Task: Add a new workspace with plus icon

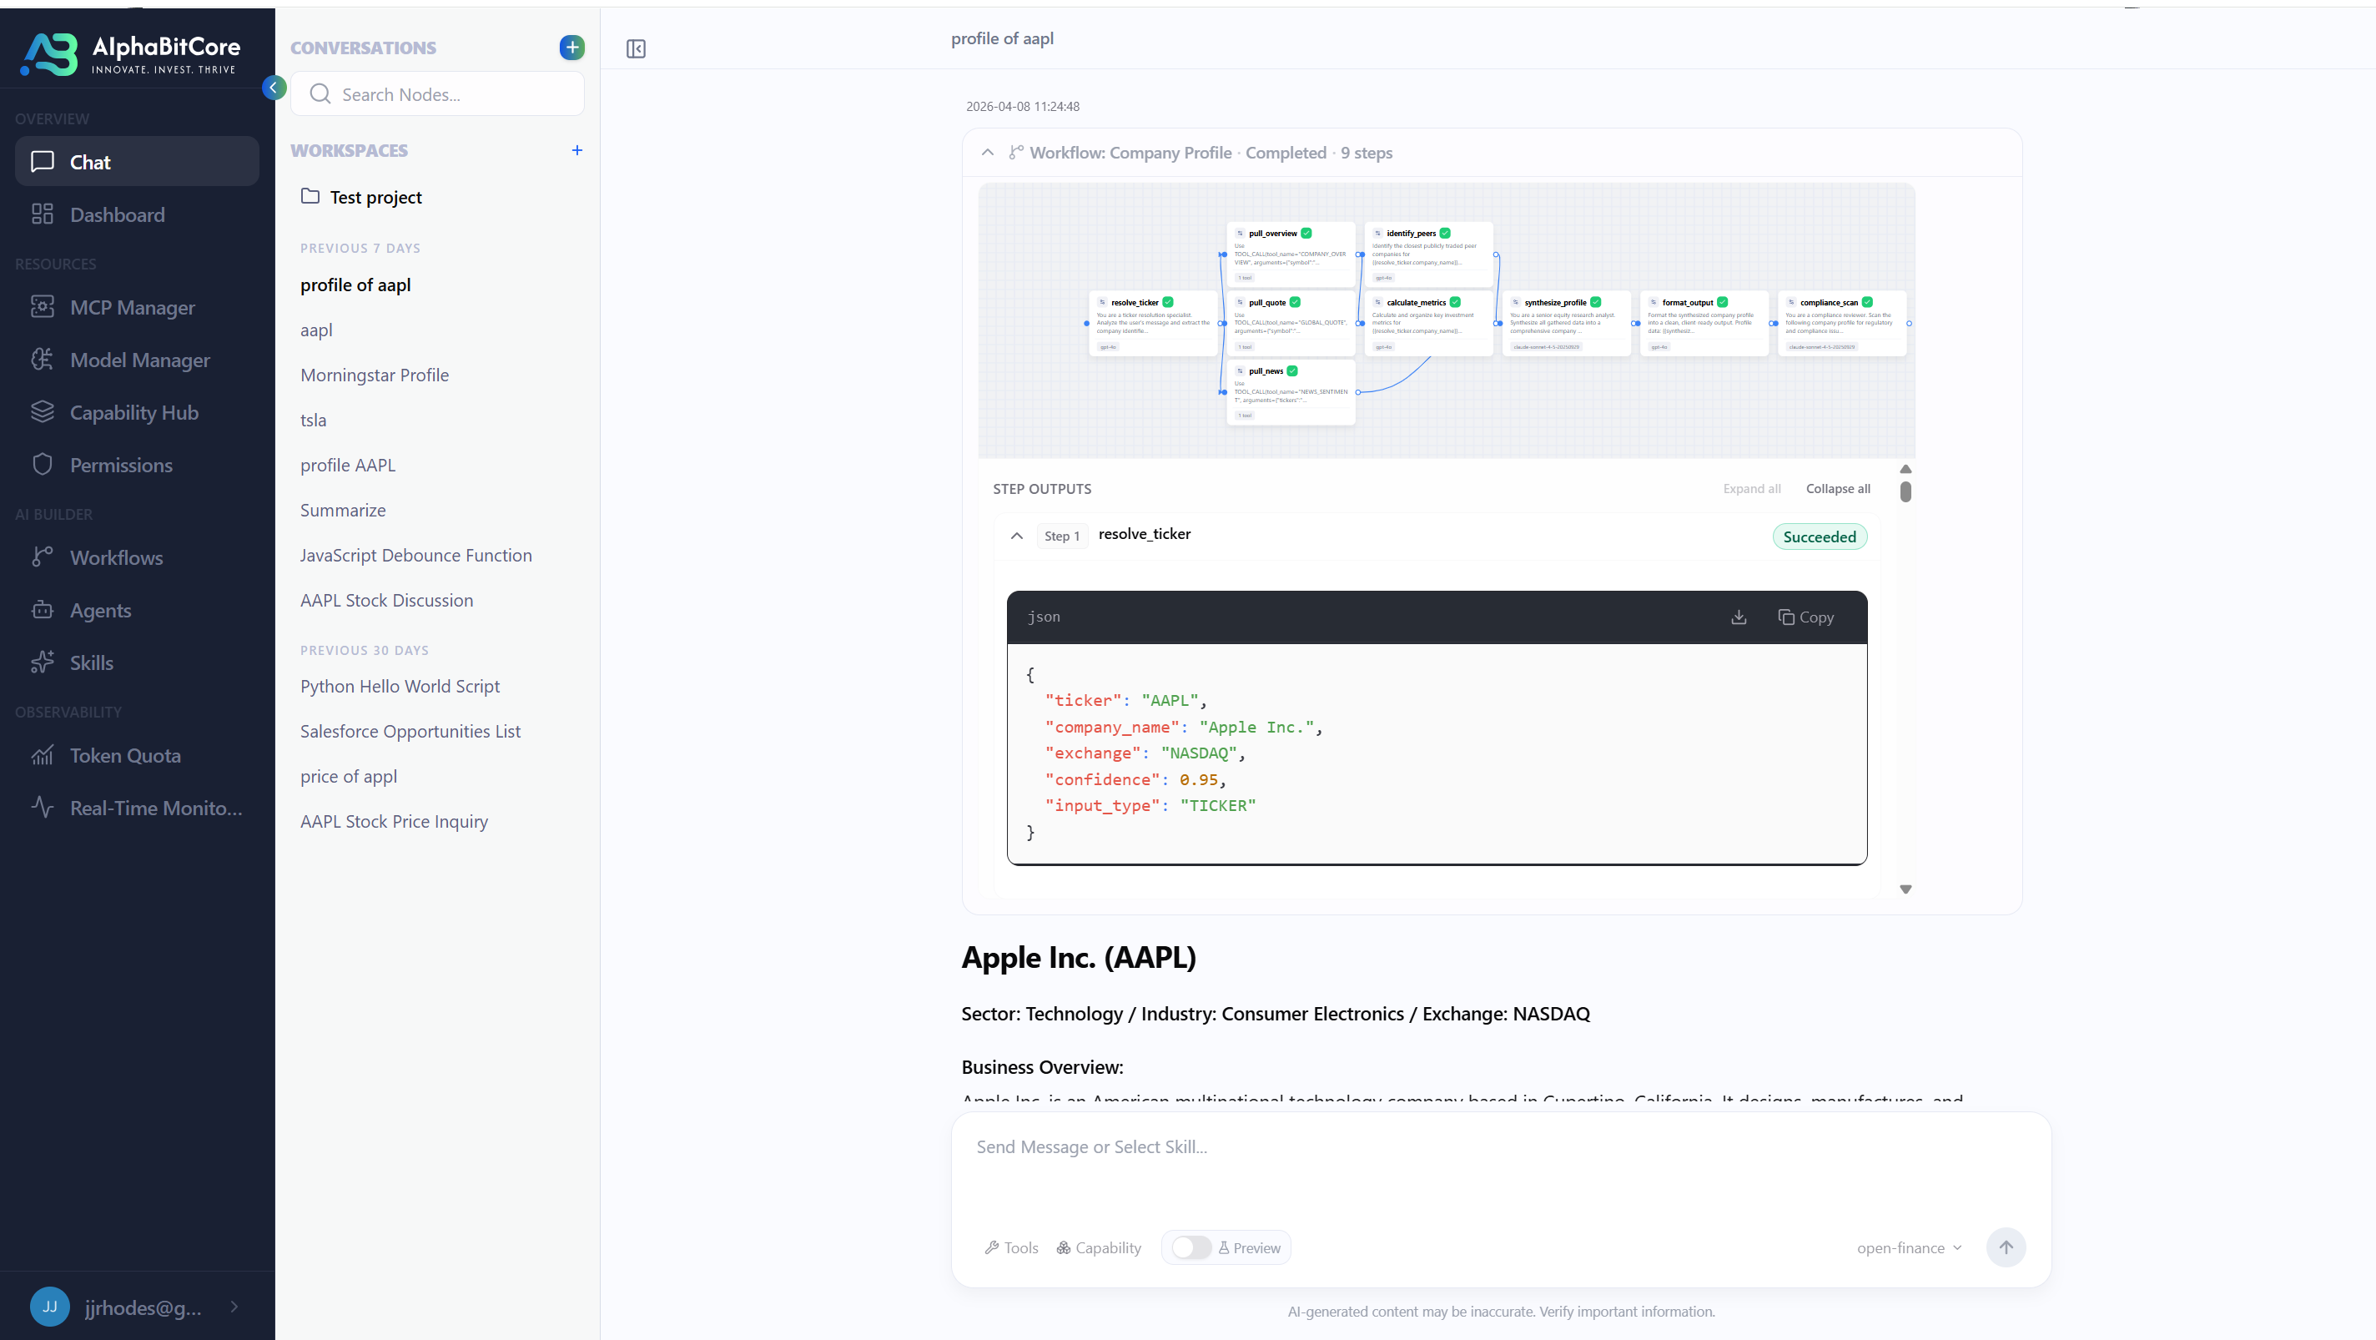Action: 576,150
